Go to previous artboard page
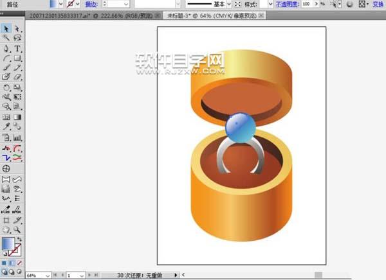Screen dimensions: 386x280 tap(62, 275)
